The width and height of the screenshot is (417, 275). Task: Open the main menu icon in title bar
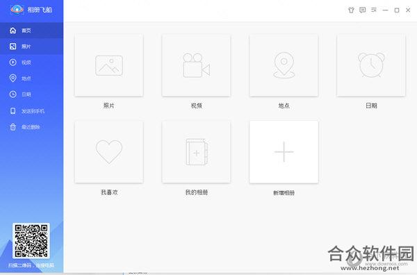(x=374, y=10)
